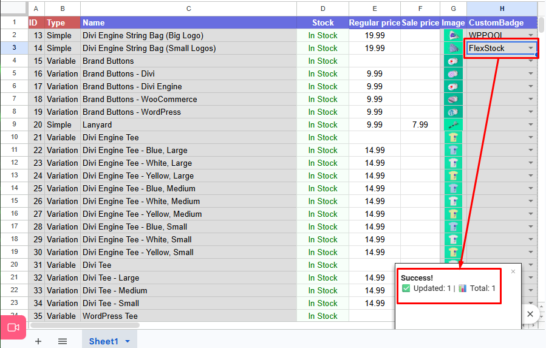Click the Regular price header cell
This screenshot has width=546, height=348.
375,22
